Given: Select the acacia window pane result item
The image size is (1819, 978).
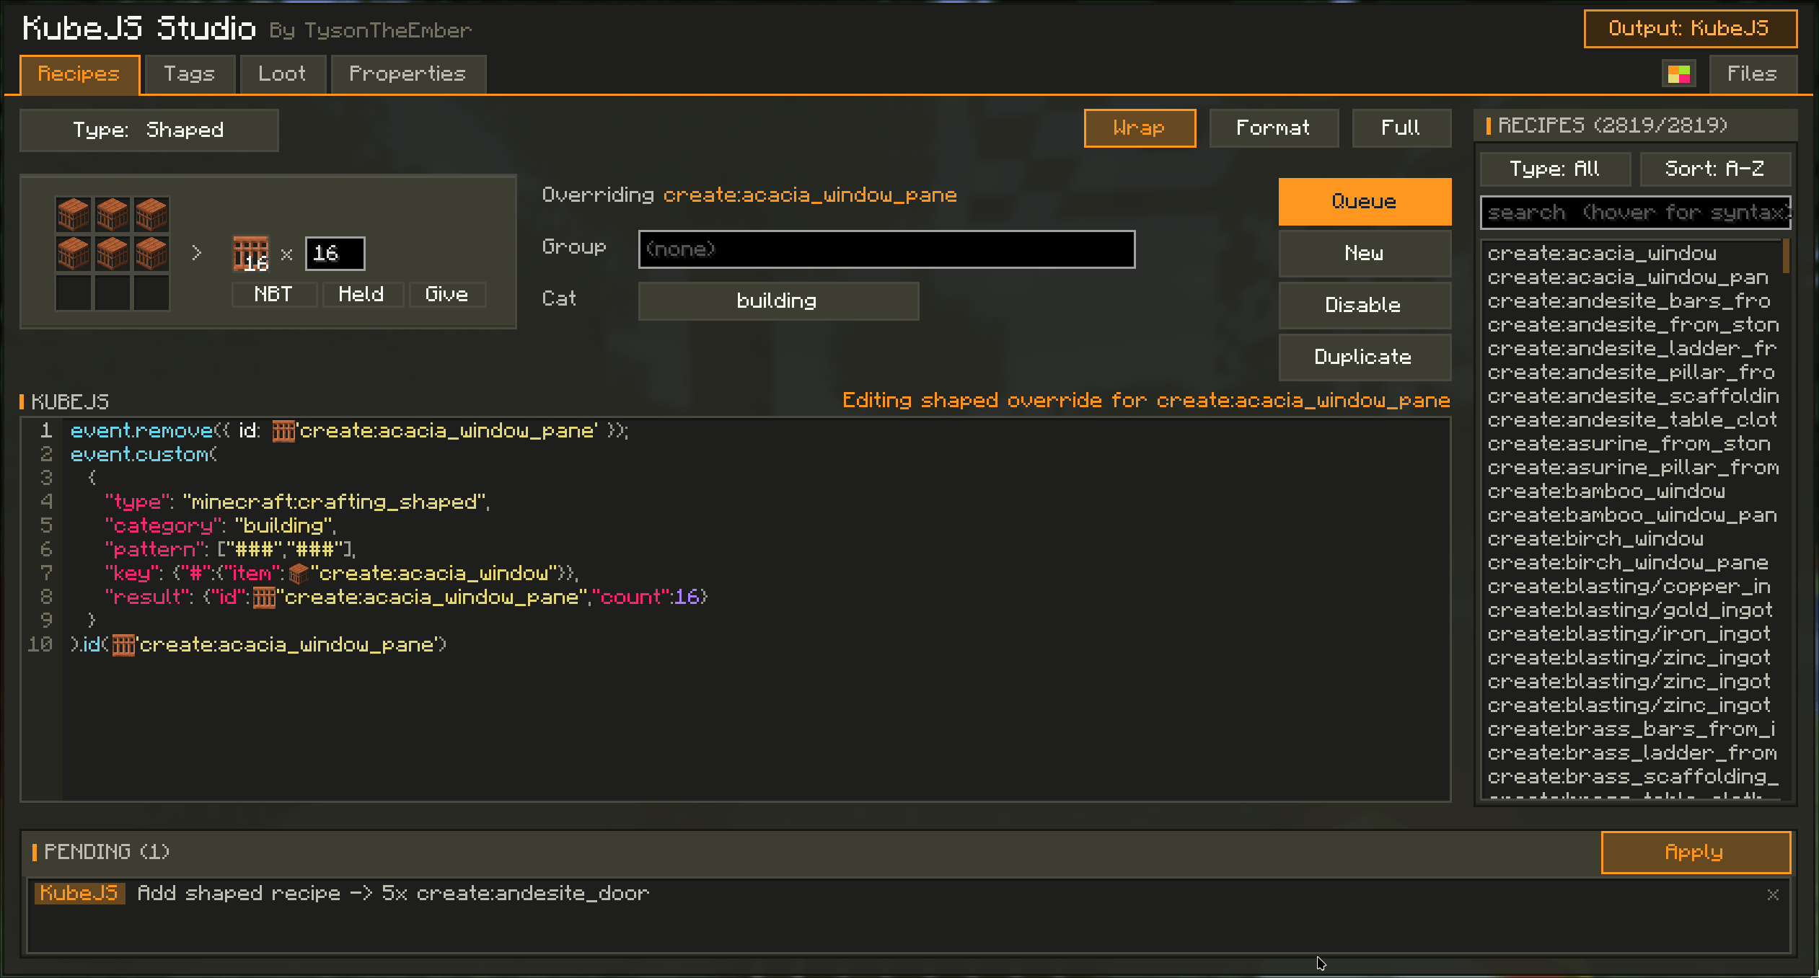Looking at the screenshot, I should click(x=251, y=254).
